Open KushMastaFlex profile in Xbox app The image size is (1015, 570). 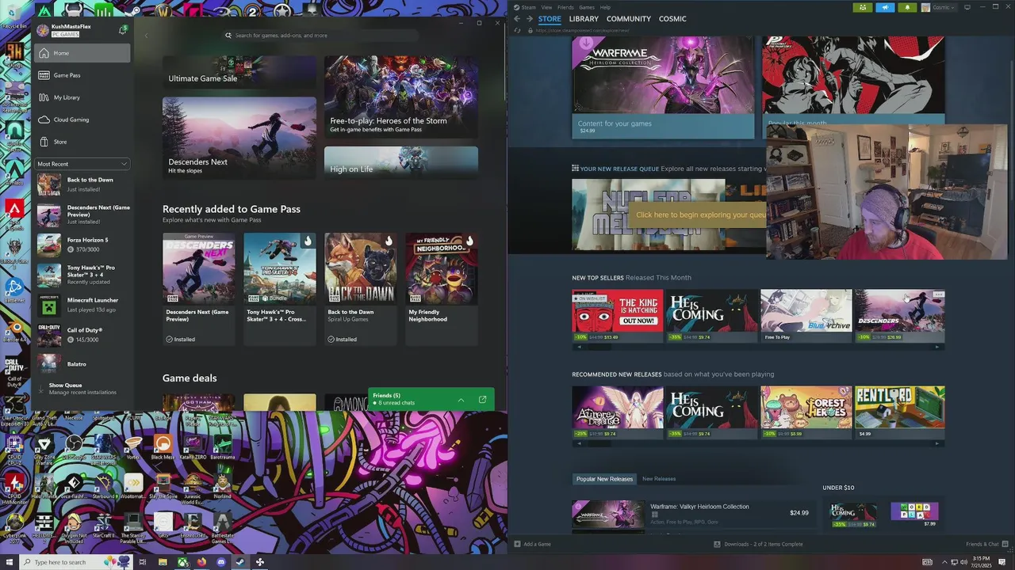(x=71, y=30)
